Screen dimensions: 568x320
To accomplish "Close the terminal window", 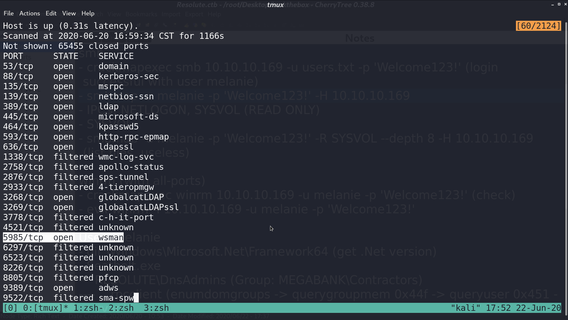I will tap(565, 4).
